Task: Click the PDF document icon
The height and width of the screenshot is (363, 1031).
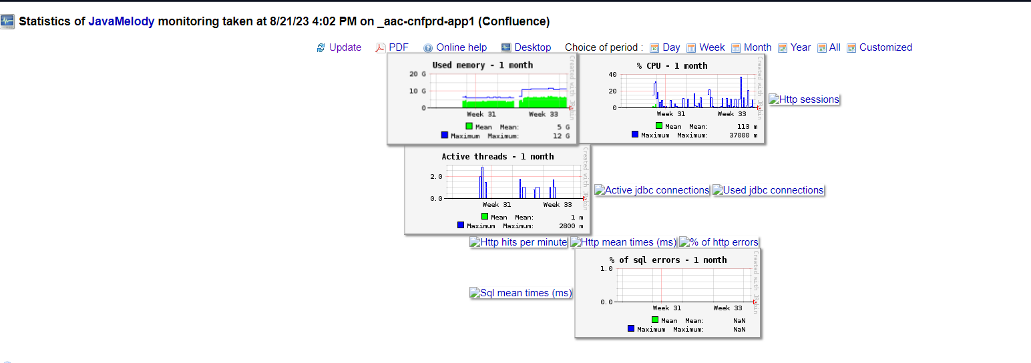Action: [x=380, y=48]
